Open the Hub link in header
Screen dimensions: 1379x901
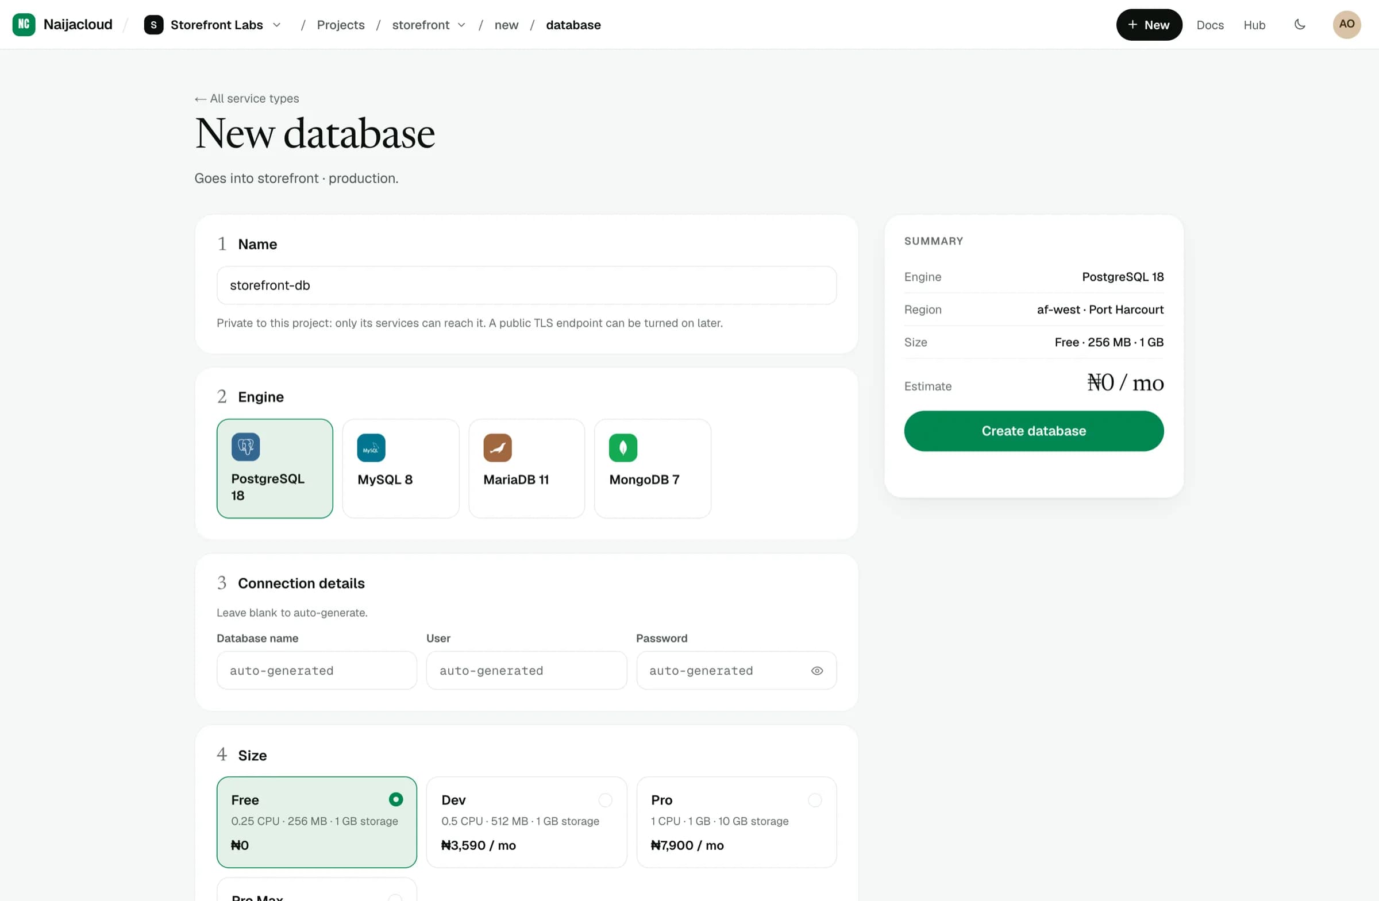tap(1254, 25)
